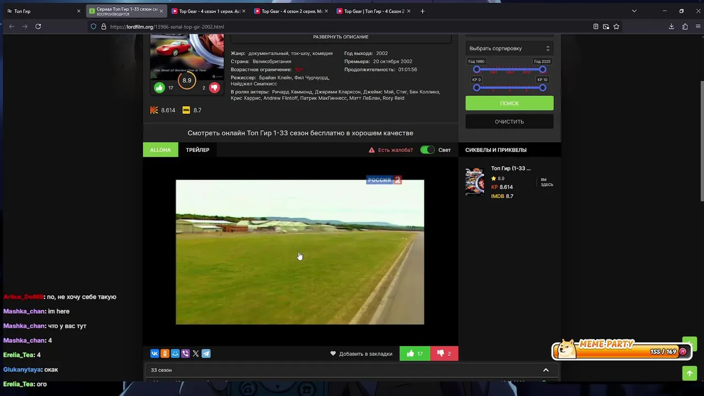Go back with the browser back arrow
This screenshot has width=704, height=396.
(x=12, y=26)
